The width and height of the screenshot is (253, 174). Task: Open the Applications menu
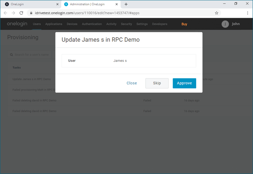pos(54,24)
